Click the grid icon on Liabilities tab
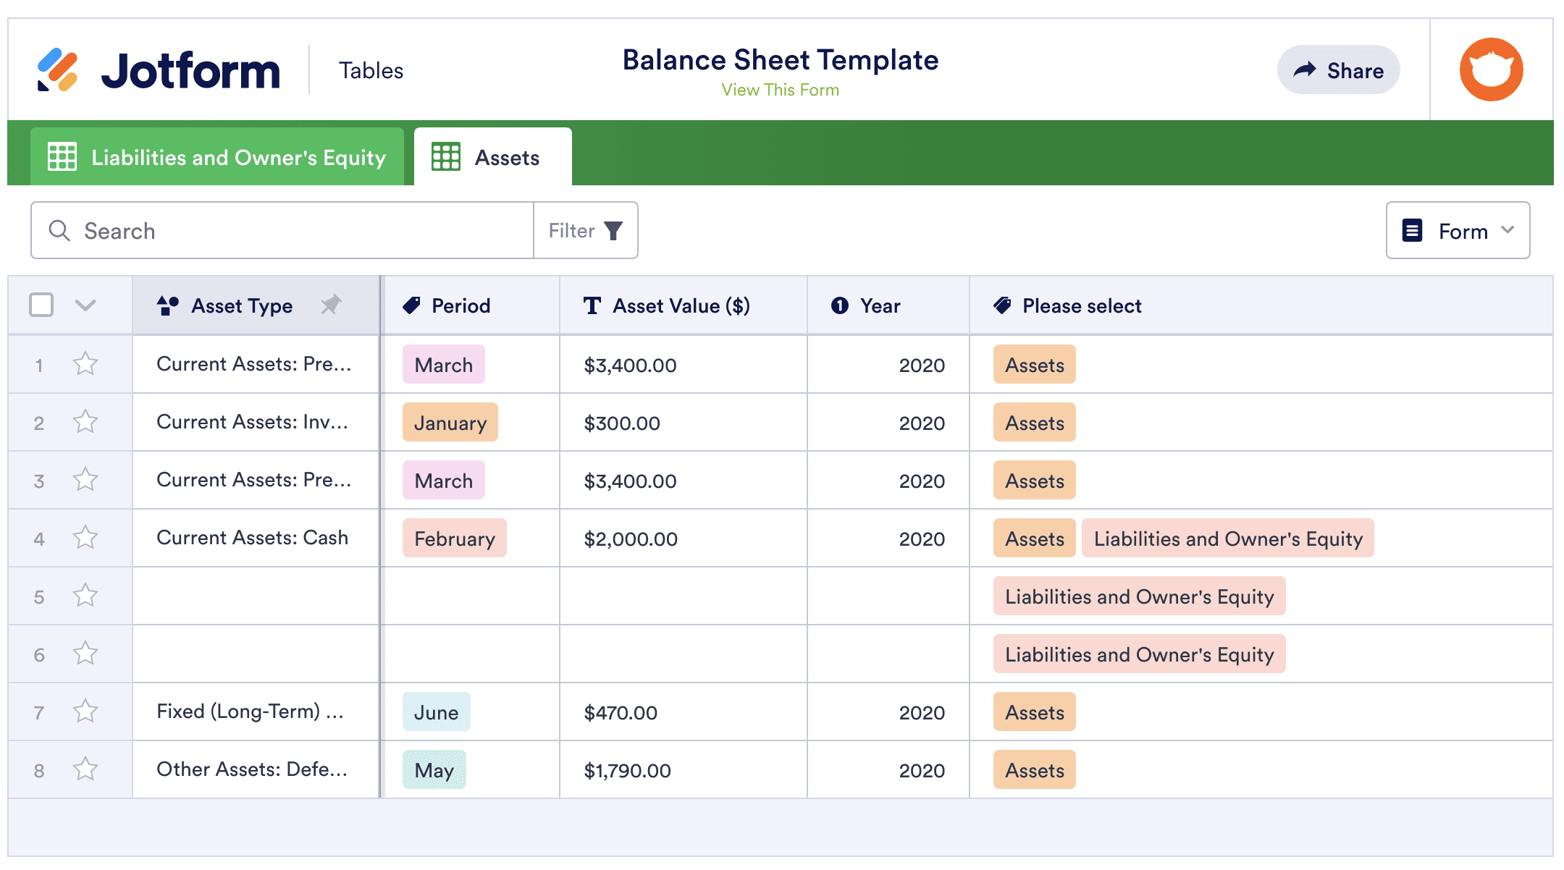The width and height of the screenshot is (1564, 870). tap(62, 156)
